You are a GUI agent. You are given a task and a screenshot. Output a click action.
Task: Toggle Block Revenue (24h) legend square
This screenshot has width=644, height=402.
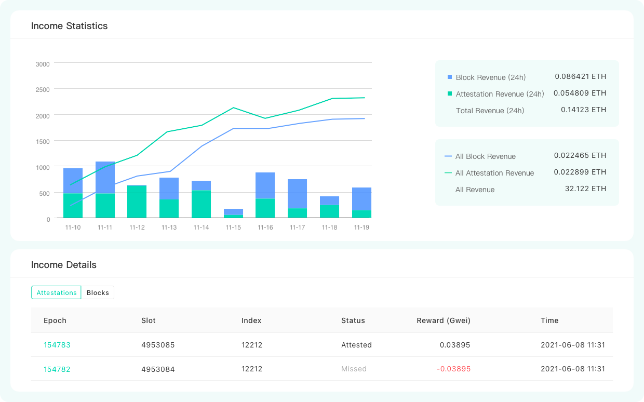pos(450,77)
